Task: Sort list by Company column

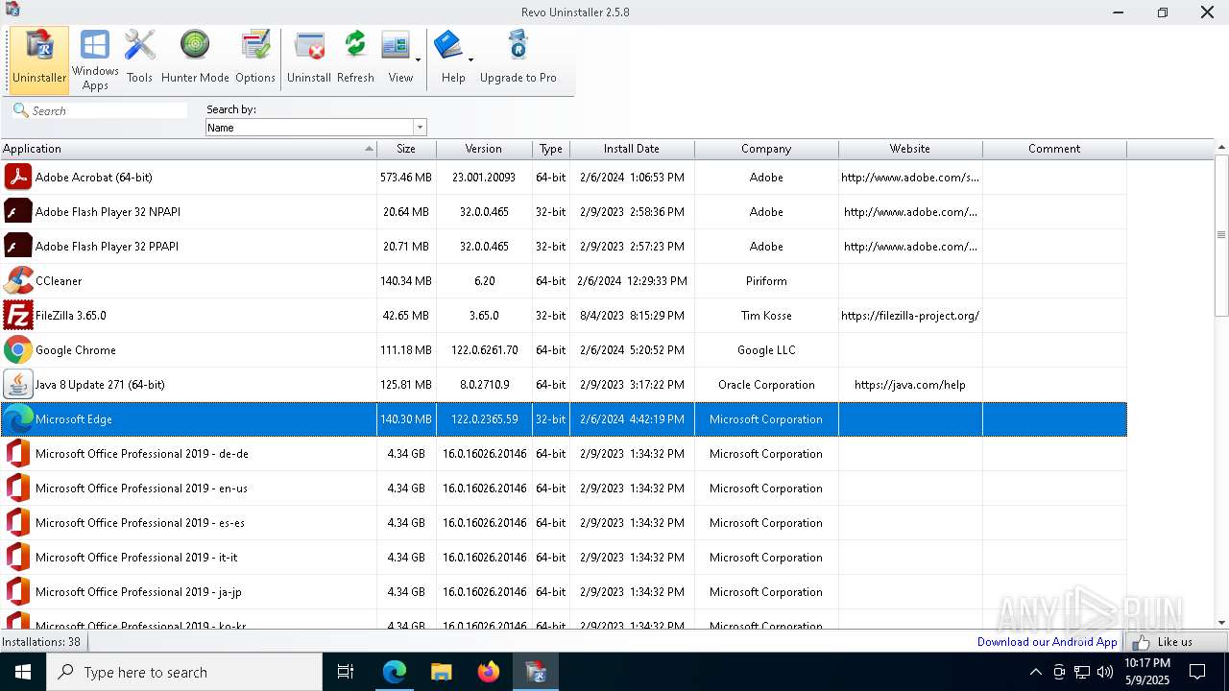Action: point(766,149)
